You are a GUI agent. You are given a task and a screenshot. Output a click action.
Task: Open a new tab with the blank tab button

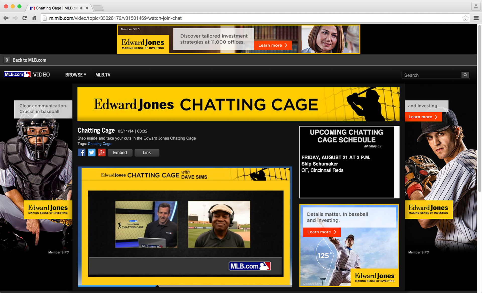click(x=98, y=8)
